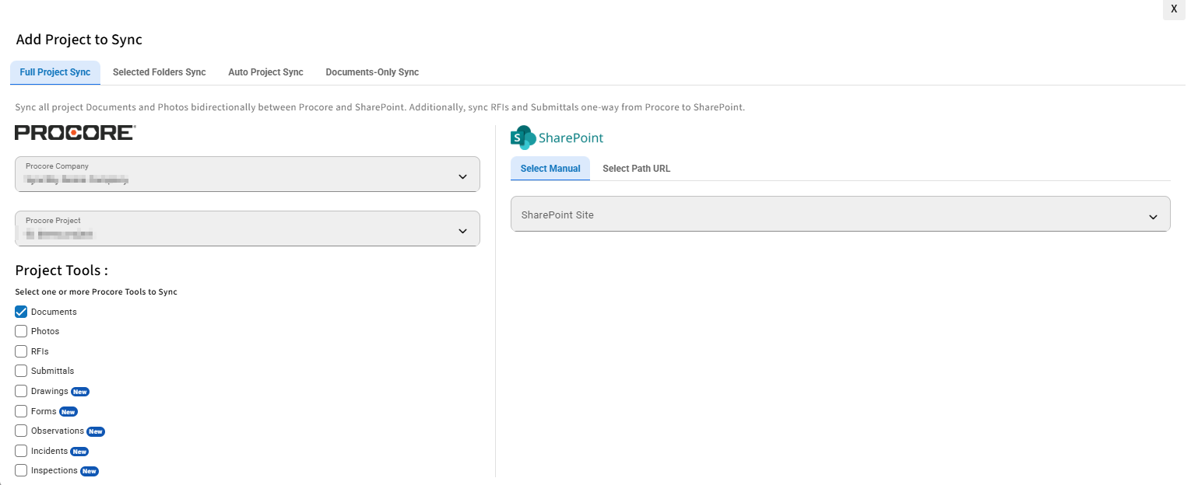Click the sync description paragraph text
Viewport: 1191px width, 485px height.
[380, 107]
